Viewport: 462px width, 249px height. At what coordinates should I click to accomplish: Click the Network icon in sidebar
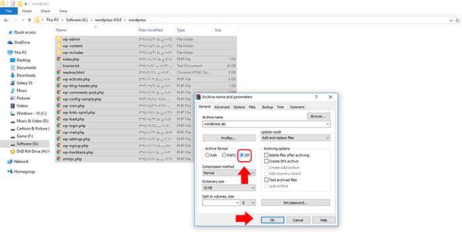pyautogui.click(x=11, y=161)
